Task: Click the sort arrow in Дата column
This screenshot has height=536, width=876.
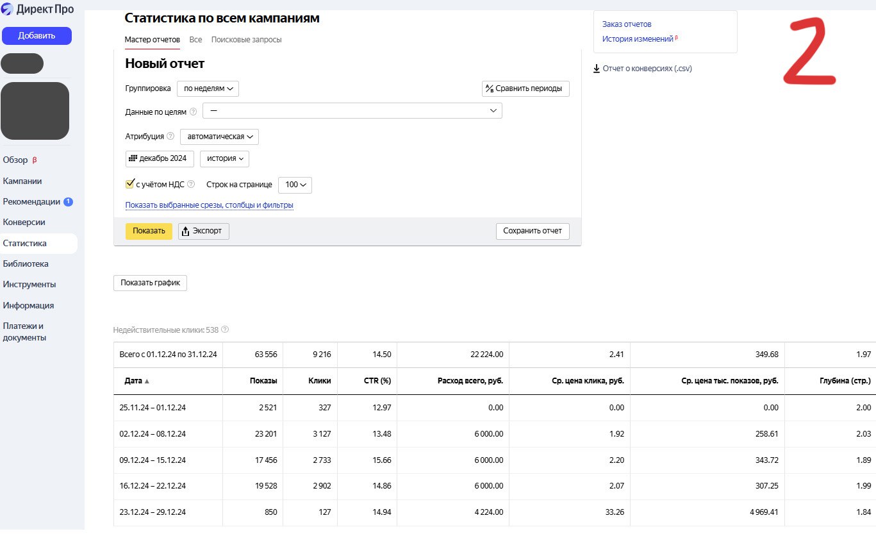Action: (x=147, y=381)
